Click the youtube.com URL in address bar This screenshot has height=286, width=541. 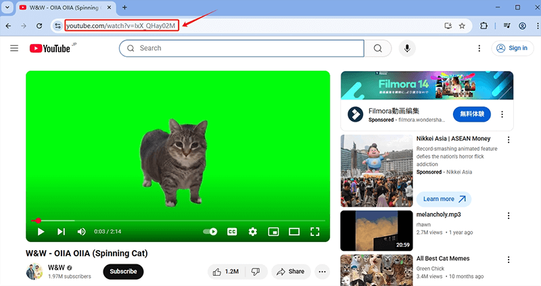(122, 26)
